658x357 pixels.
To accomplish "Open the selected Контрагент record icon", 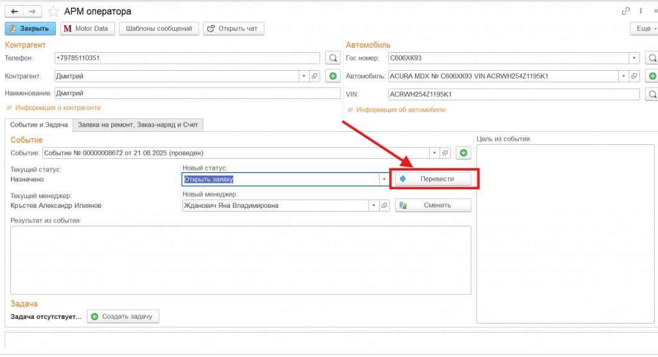I will click(314, 76).
